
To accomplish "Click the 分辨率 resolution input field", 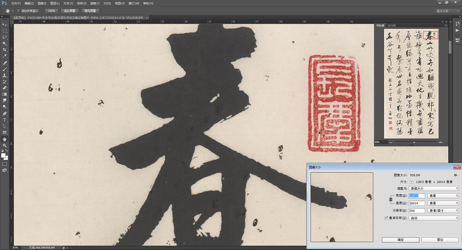I will (417, 210).
